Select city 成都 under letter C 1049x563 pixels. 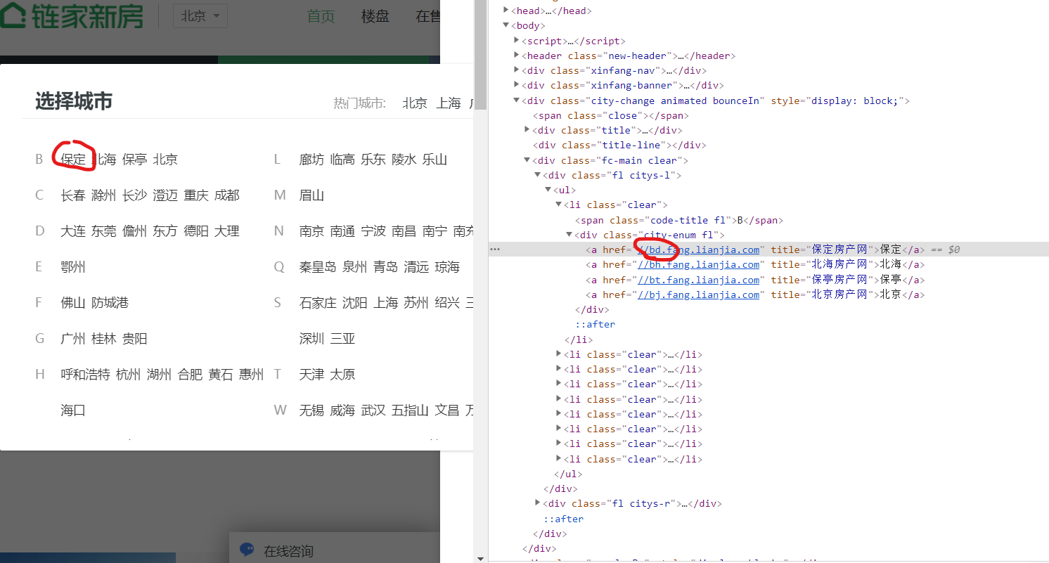(x=227, y=195)
